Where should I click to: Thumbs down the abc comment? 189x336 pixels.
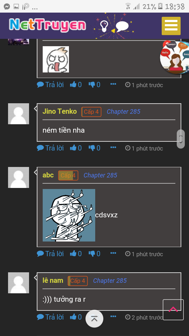point(94,254)
